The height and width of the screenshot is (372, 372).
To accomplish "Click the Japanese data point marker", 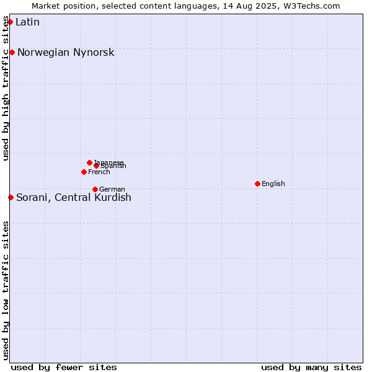I will pyautogui.click(x=89, y=162).
